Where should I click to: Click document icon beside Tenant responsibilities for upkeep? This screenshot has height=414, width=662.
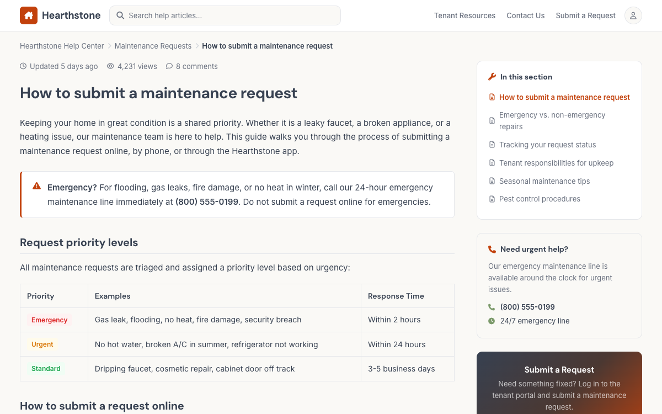[492, 163]
